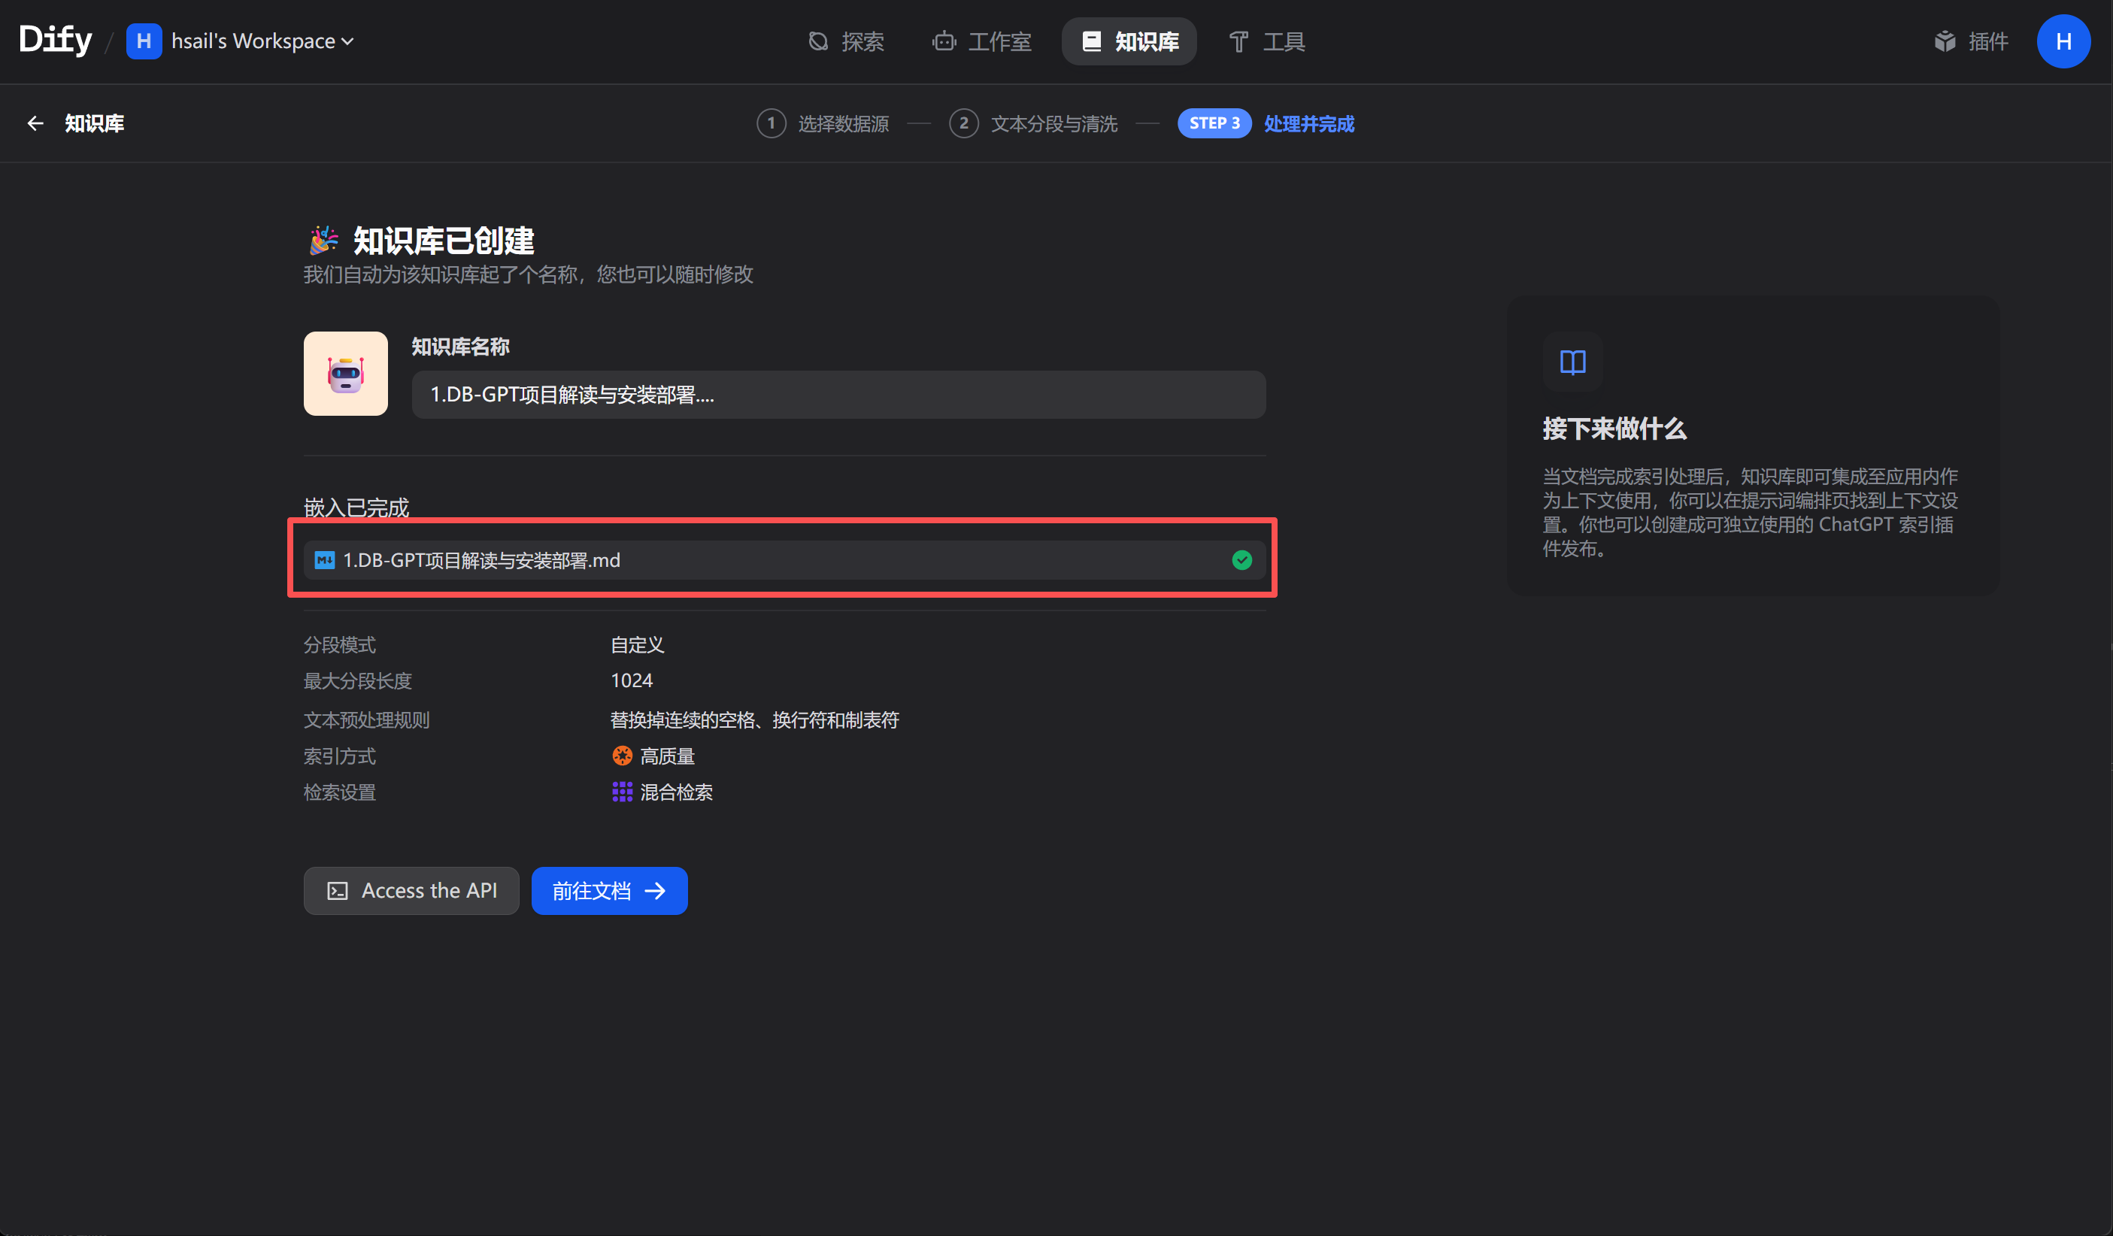Open 1.DB-GPT项目解读与安装部署.md document row

tap(784, 560)
